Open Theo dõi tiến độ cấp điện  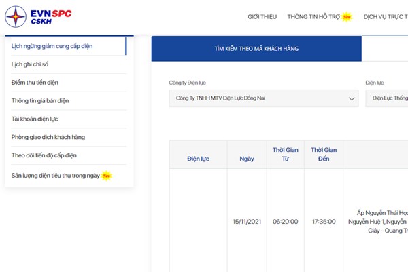[44, 156]
